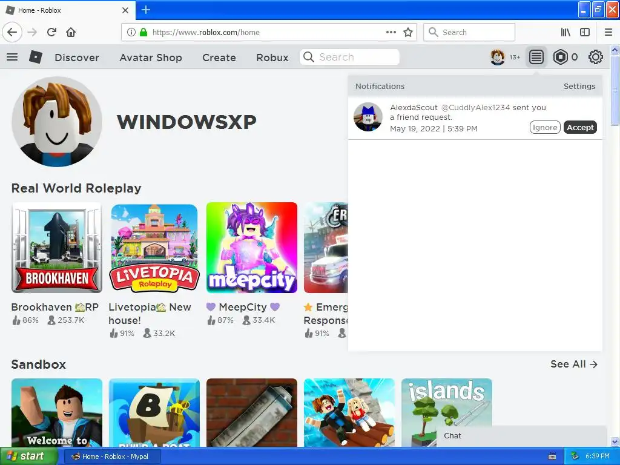Go back with browser back arrow

click(x=12, y=32)
